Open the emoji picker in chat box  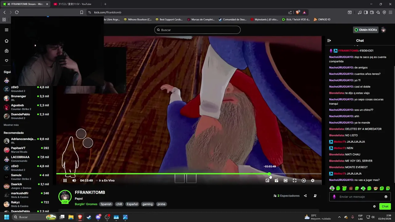386,197
